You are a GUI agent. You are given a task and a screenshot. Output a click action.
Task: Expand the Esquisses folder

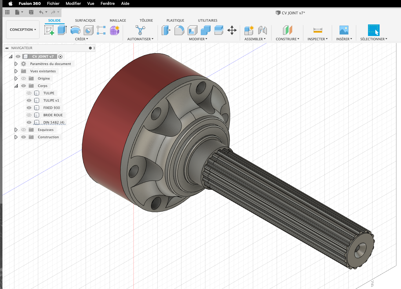[x=16, y=130]
